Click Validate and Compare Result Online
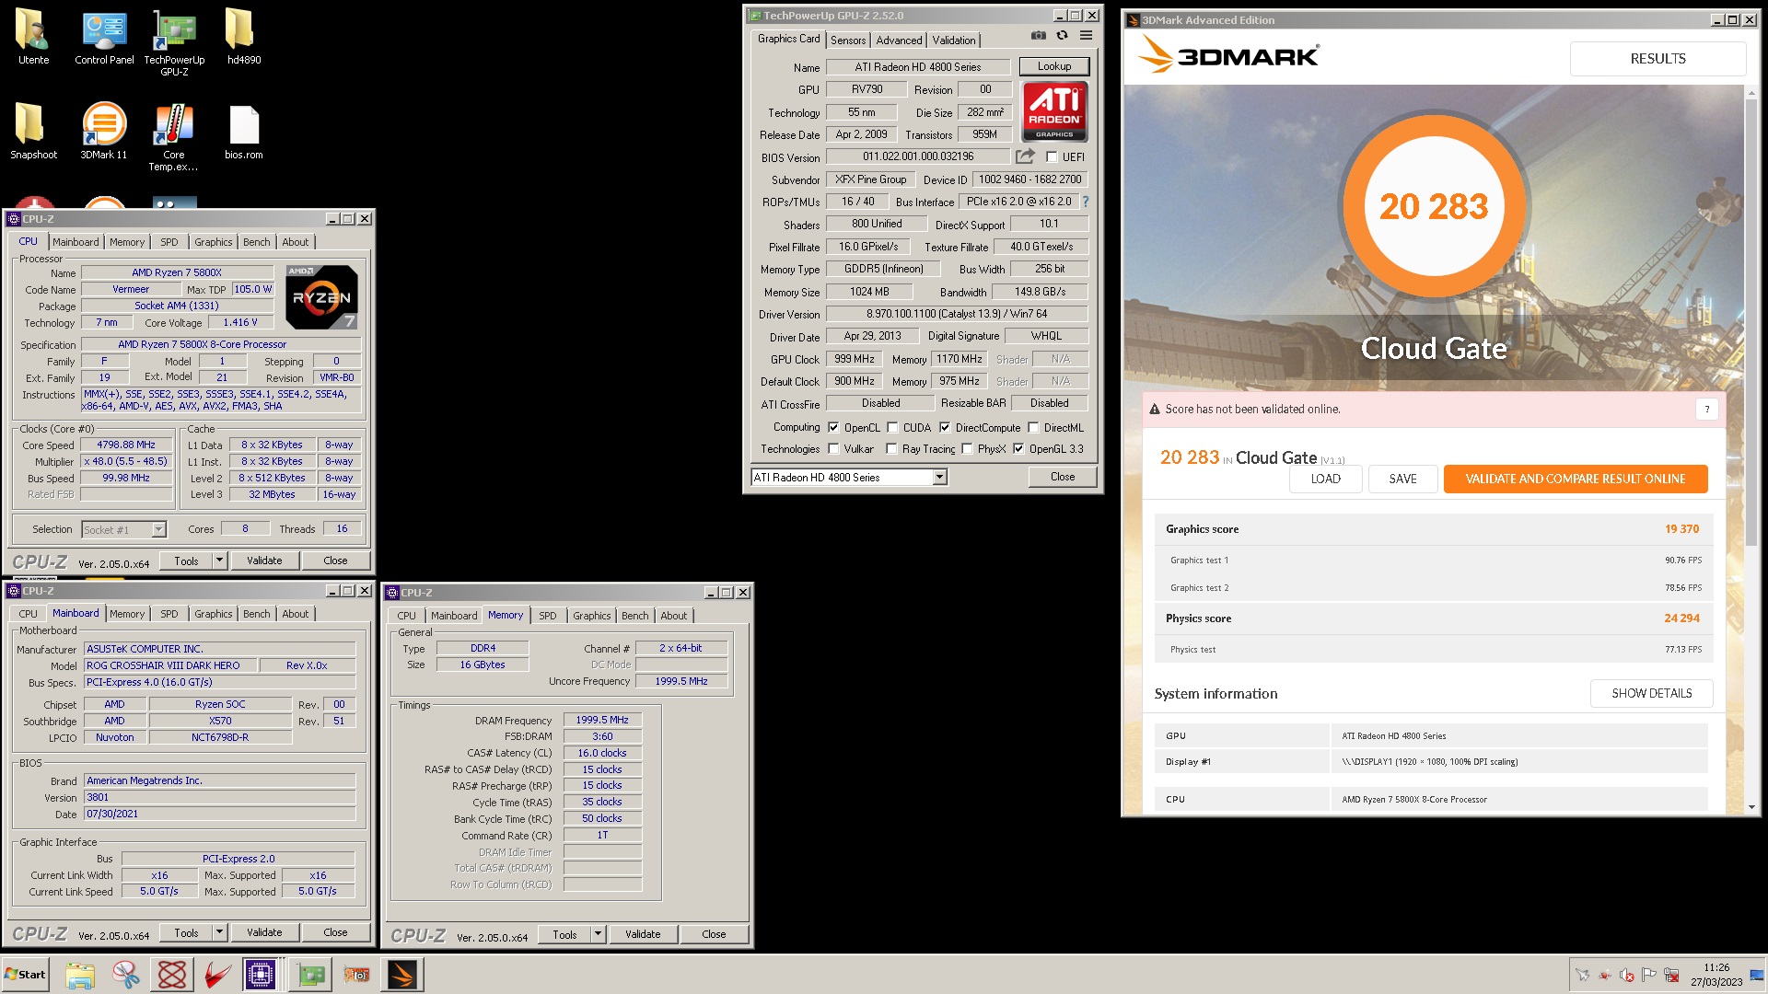The image size is (1768, 994). click(1575, 479)
